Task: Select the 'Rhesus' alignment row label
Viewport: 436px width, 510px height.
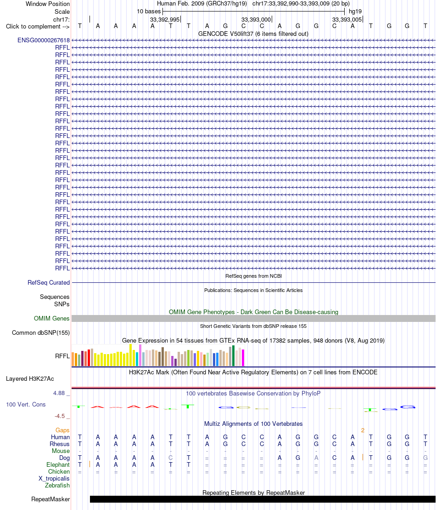Action: click(x=59, y=444)
